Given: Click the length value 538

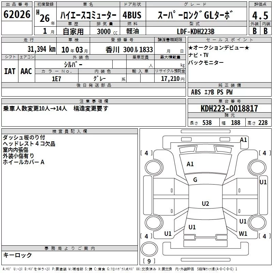Looking at the screenshot, I should [207, 123].
